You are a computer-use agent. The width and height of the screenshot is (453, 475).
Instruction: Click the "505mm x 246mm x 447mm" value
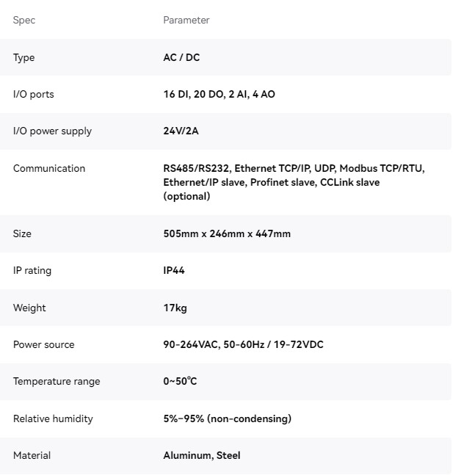227,234
